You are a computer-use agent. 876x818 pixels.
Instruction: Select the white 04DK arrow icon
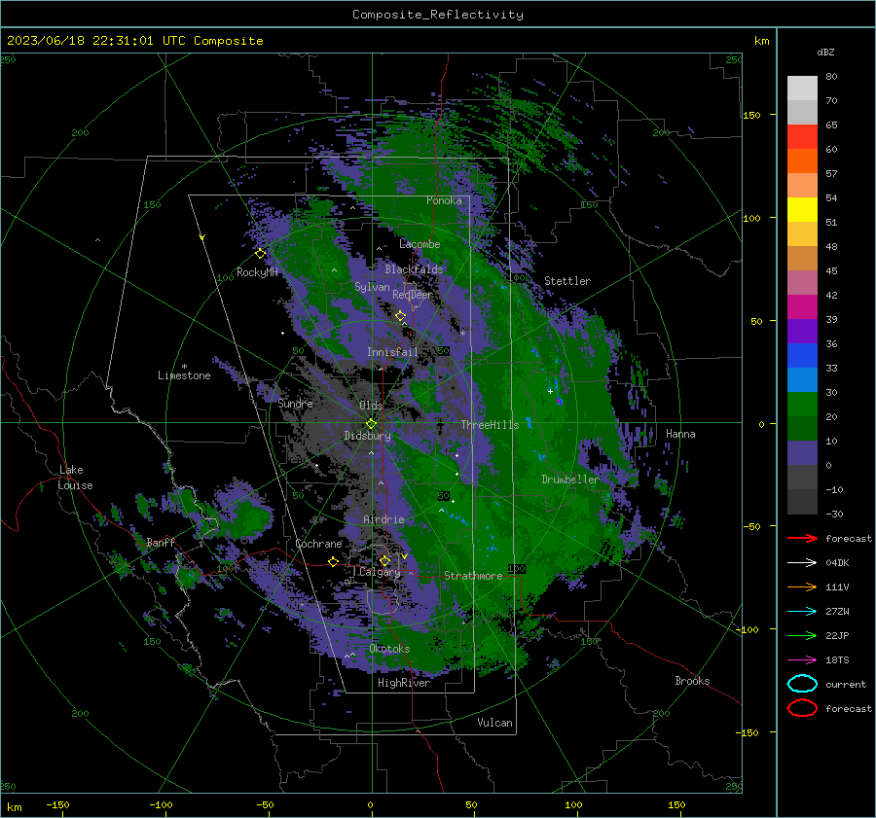point(802,562)
